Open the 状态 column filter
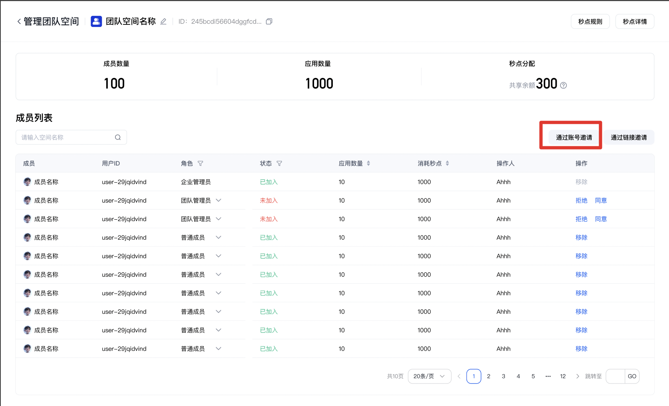 coord(279,163)
